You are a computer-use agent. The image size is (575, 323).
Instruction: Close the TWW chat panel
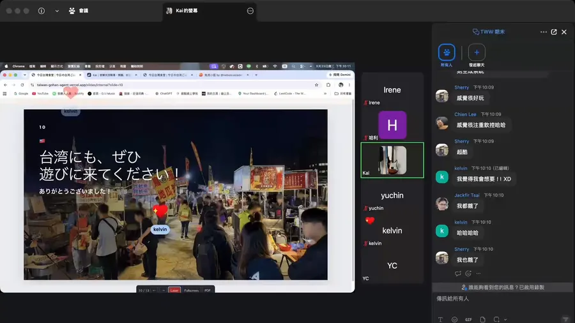point(564,32)
